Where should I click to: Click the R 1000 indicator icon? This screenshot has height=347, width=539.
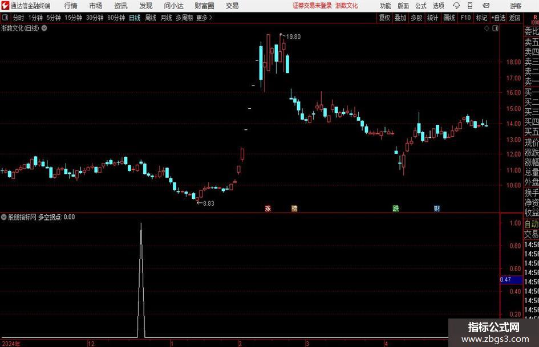click(535, 19)
